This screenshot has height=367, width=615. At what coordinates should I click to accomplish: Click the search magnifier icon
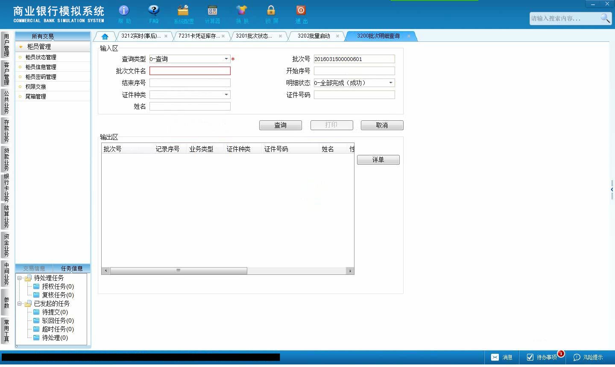pyautogui.click(x=605, y=18)
